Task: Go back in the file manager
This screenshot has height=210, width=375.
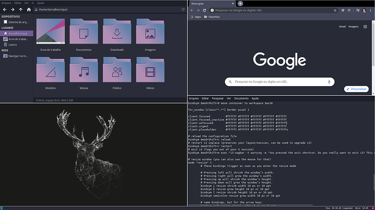Action: coord(4,10)
